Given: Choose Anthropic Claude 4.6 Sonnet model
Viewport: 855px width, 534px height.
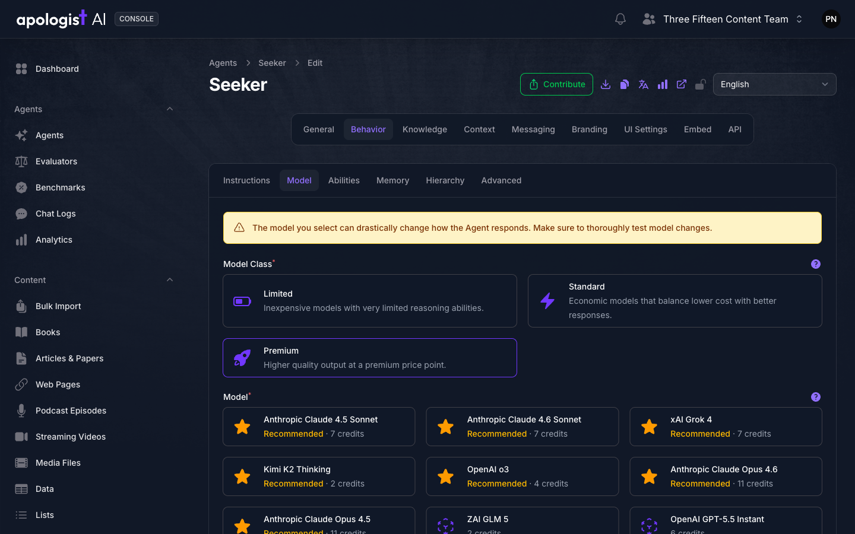Looking at the screenshot, I should 522,427.
